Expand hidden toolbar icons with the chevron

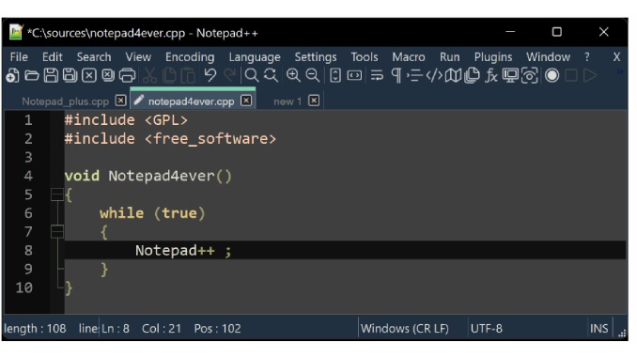pyautogui.click(x=619, y=72)
